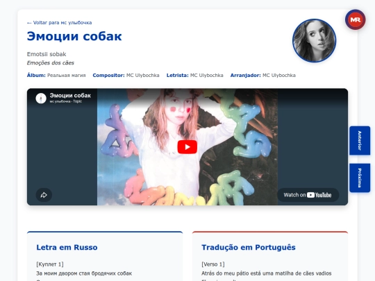Open the Anterior side tab
375x281 pixels.
360,140
